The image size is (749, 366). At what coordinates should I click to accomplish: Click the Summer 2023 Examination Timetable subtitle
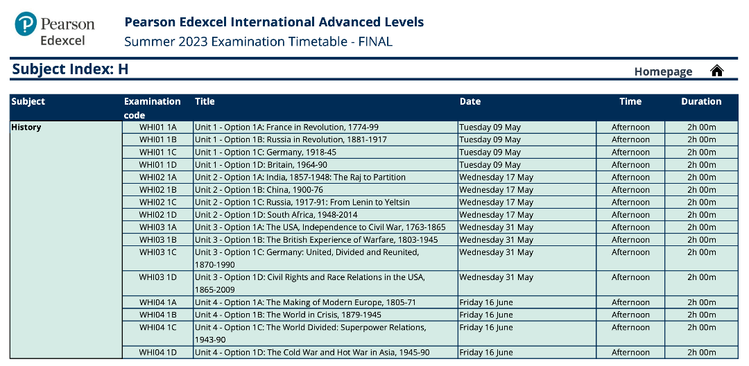click(x=258, y=42)
